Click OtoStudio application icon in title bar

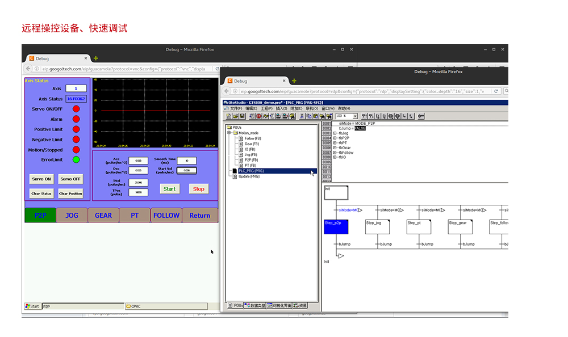tap(225, 103)
